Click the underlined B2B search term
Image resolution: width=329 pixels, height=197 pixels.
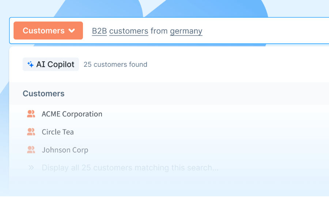click(99, 31)
